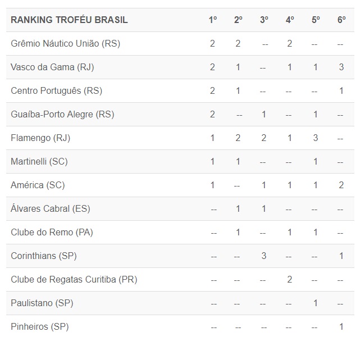Image resolution: width=360 pixels, height=341 pixels.
Task: Click the Martinelli (SC) team name
Action: click(x=39, y=162)
